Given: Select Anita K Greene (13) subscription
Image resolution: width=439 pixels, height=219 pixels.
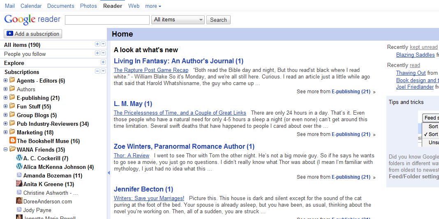Looking at the screenshot, I should 49,184.
